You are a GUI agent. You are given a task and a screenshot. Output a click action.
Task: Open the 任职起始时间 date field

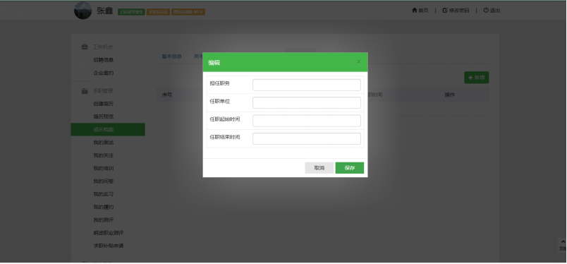tap(307, 121)
